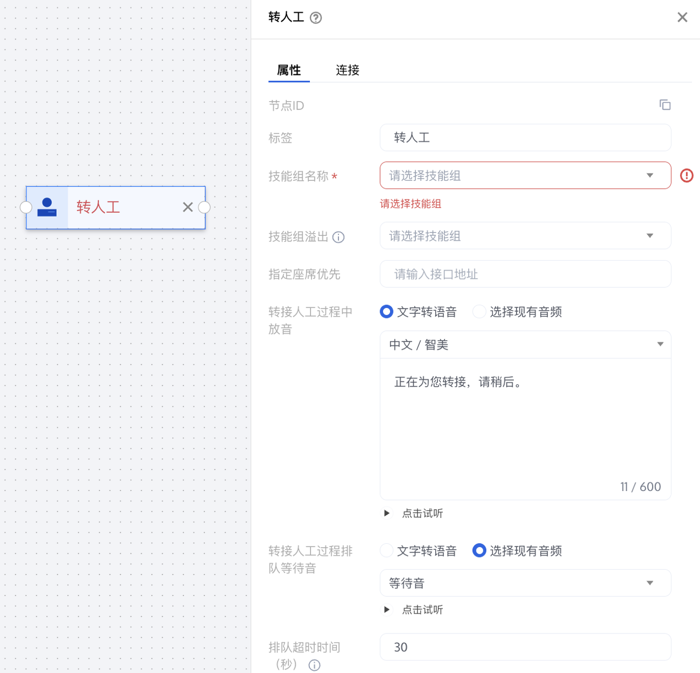This screenshot has width=700, height=673.
Task: Select 文字转语音 for 转接人工过程中放音
Action: coord(387,312)
